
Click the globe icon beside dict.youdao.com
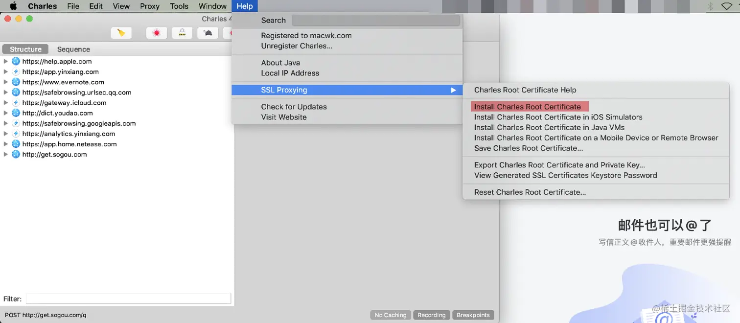[16, 113]
